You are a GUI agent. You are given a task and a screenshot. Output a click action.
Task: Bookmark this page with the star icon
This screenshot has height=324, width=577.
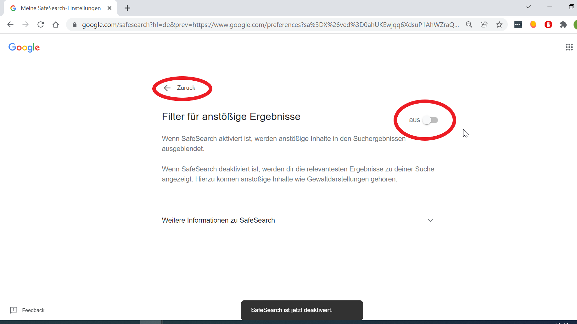tap(499, 24)
